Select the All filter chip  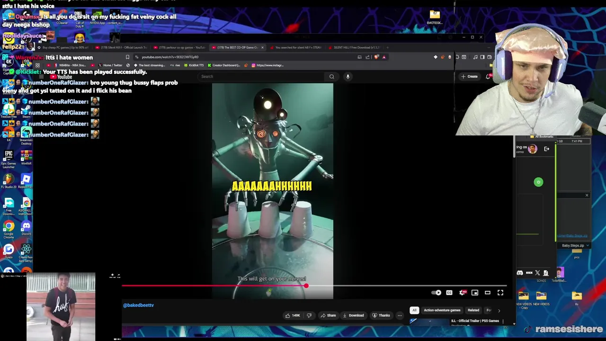coord(414,310)
